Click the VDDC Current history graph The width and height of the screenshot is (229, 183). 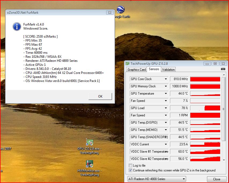click(x=205, y=144)
